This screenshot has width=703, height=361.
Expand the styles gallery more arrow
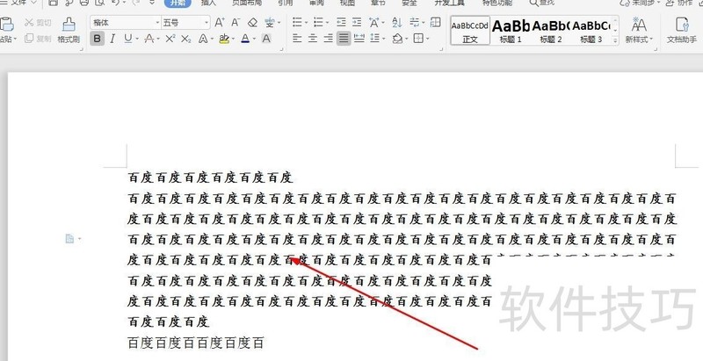pyautogui.click(x=616, y=40)
